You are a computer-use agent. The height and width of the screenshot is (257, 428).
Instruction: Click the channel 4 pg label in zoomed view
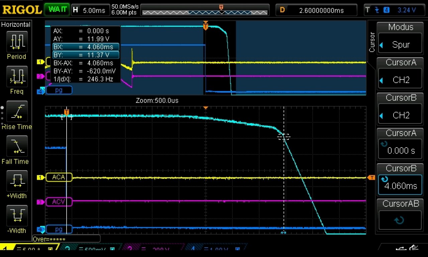pos(59,229)
